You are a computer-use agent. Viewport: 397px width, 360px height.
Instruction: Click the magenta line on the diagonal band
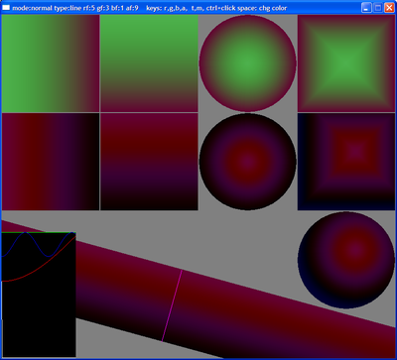click(x=172, y=305)
